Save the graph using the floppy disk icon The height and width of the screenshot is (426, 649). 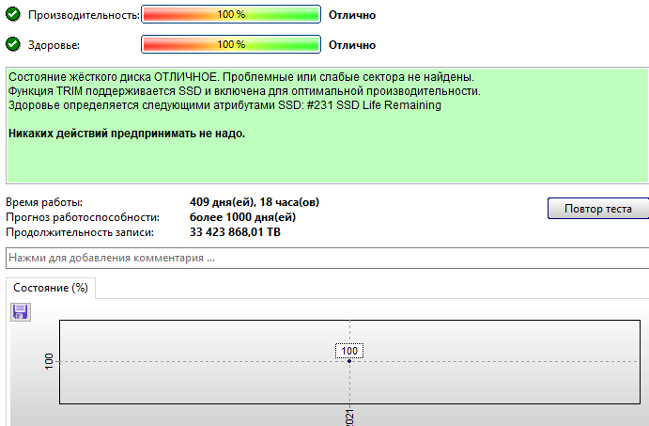point(21,312)
